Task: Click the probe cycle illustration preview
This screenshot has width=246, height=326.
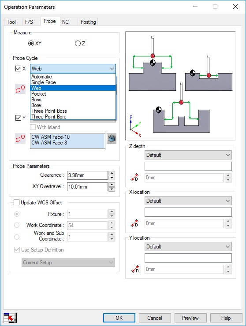Action: coord(180,86)
